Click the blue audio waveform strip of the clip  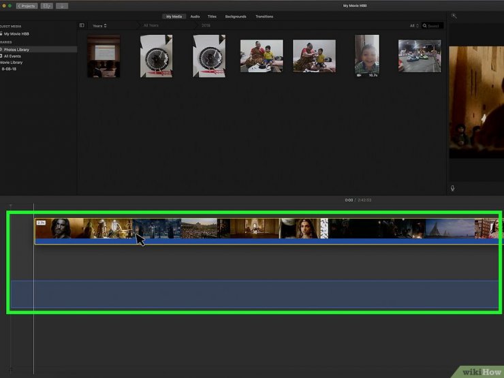[267, 241]
